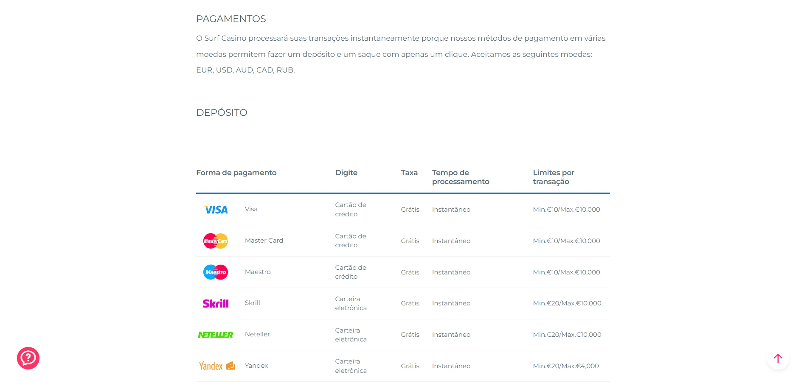Click the Yandex logo
This screenshot has width=804, height=386.
(217, 366)
